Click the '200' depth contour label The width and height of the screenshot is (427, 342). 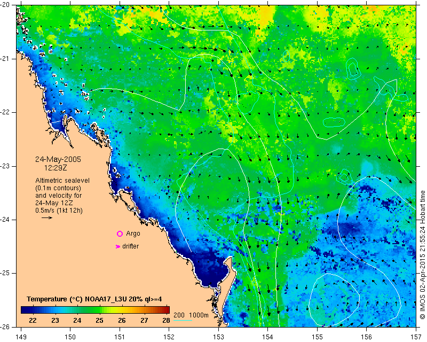[179, 315]
